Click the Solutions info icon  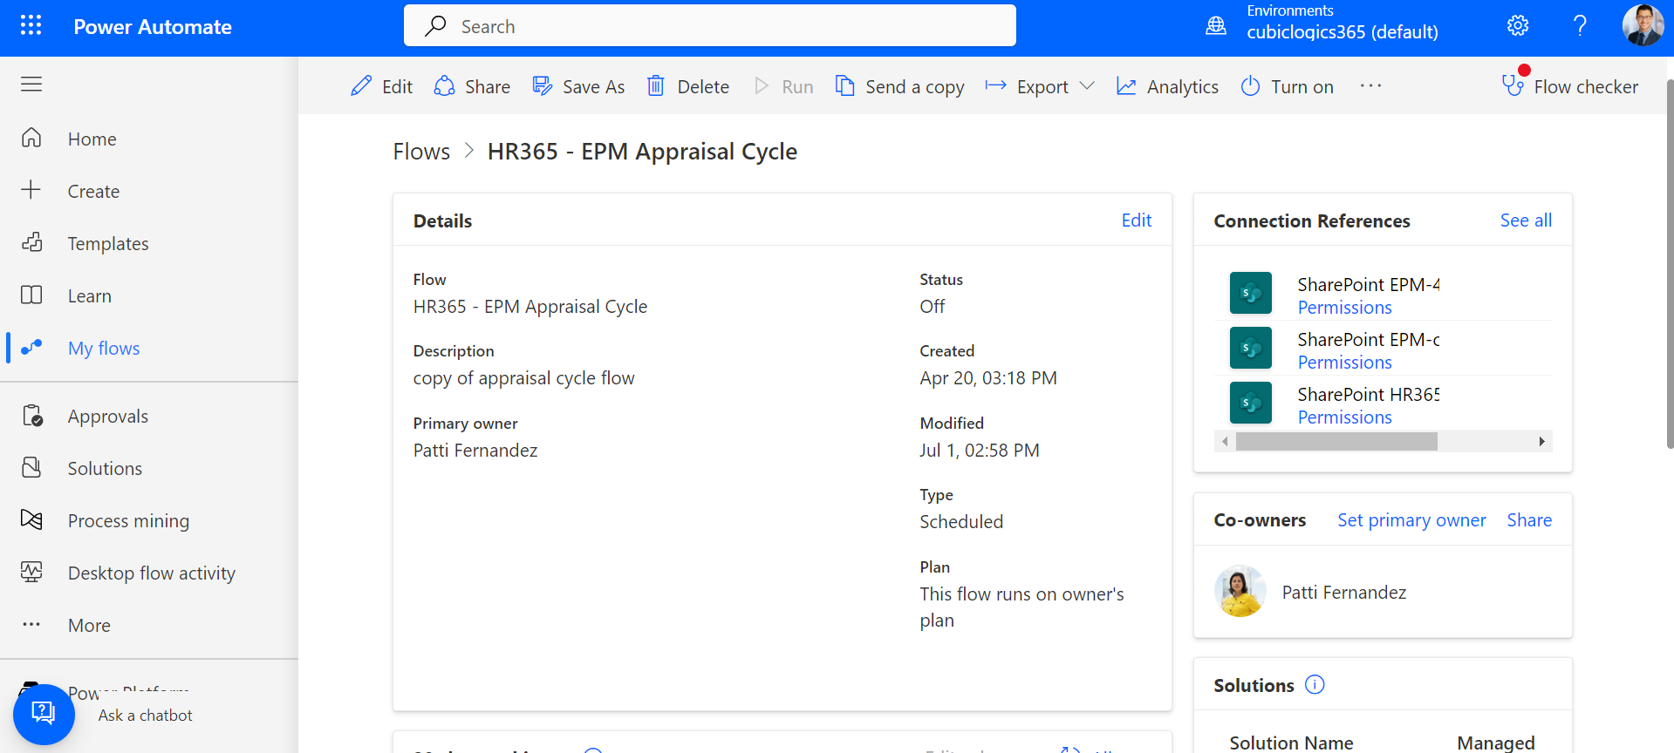1315,685
